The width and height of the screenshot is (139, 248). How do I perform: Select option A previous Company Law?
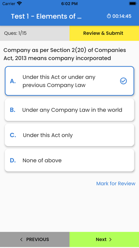pos(69,81)
